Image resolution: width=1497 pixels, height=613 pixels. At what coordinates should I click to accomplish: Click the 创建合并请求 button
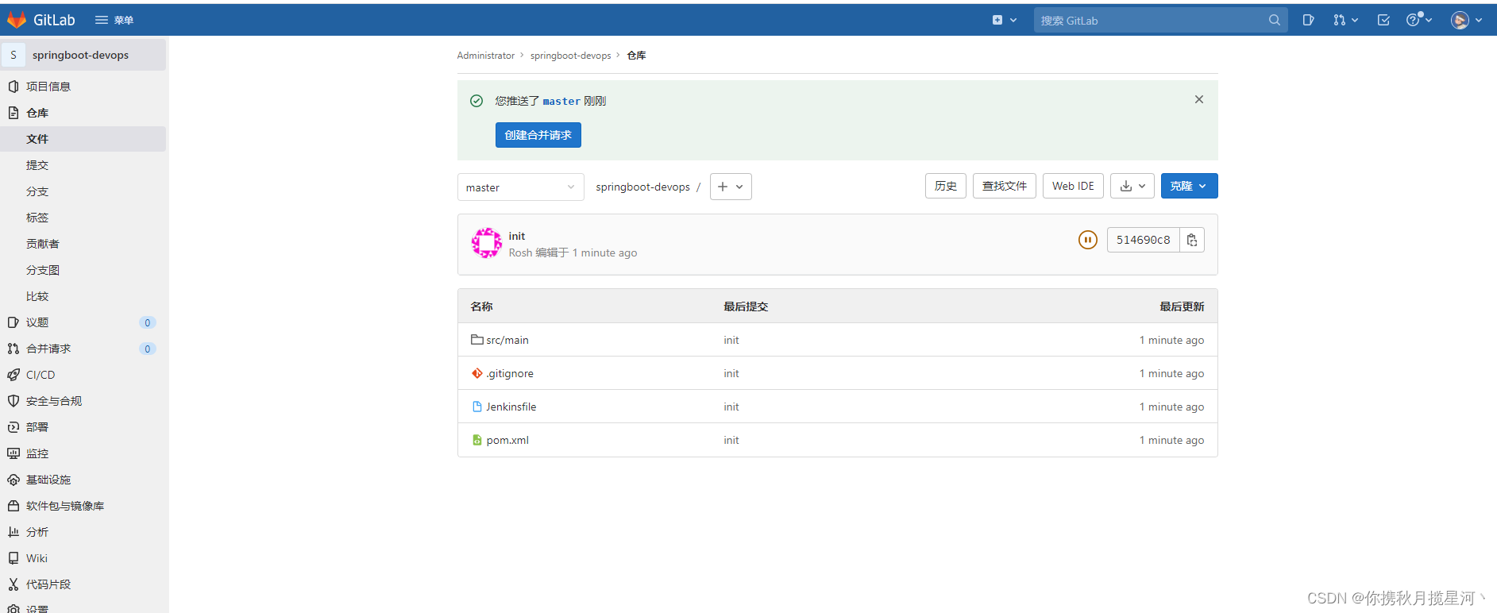pyautogui.click(x=538, y=135)
